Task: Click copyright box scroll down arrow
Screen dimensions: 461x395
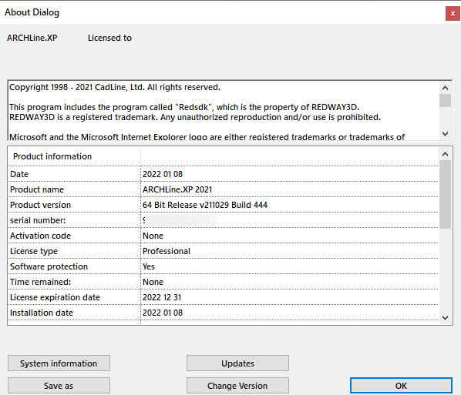Action: [445, 134]
